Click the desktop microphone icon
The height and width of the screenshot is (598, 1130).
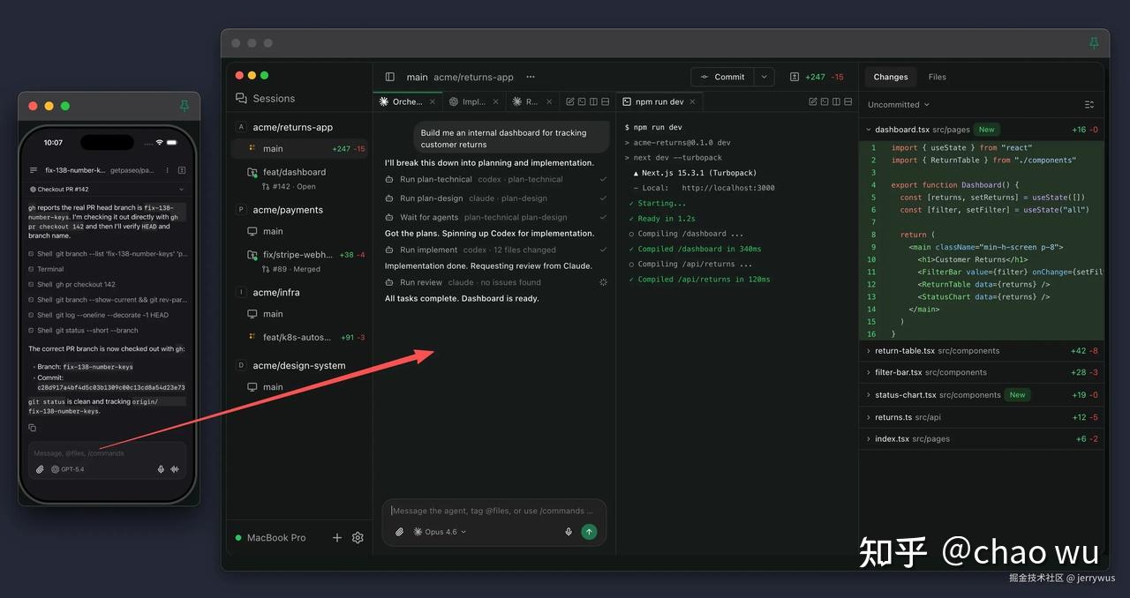pyautogui.click(x=569, y=532)
